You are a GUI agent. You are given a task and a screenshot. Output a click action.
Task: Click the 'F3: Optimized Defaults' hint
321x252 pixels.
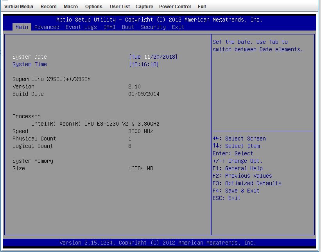[x=247, y=183]
